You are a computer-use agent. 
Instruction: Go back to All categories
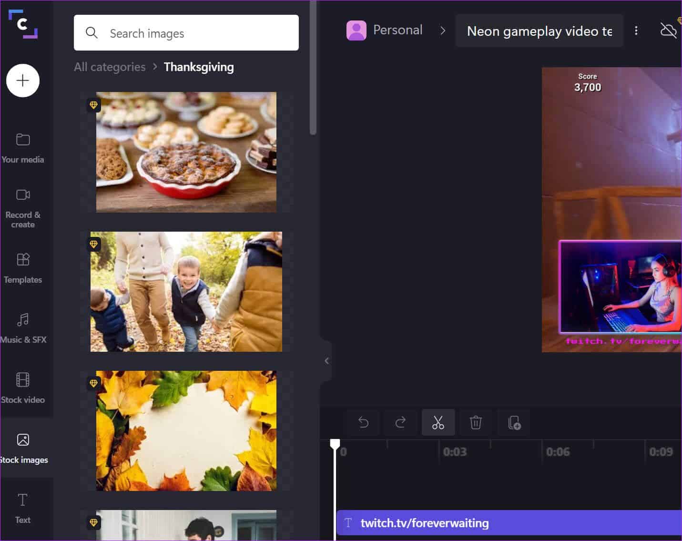tap(110, 67)
